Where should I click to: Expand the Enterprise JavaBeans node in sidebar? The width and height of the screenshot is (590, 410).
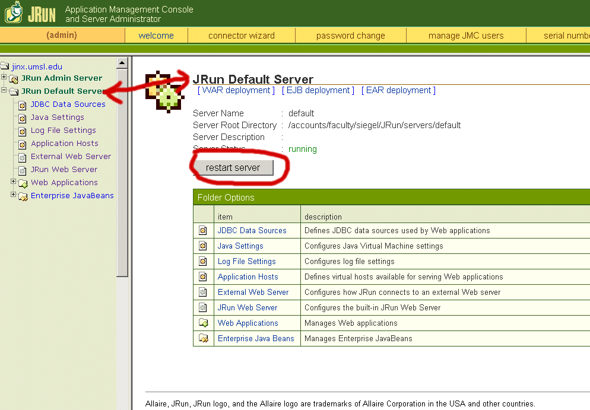(x=14, y=195)
